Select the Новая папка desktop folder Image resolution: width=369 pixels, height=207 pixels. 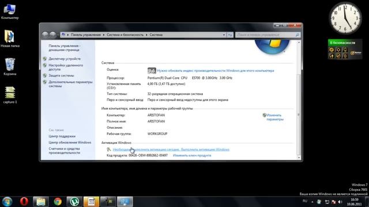[10, 39]
